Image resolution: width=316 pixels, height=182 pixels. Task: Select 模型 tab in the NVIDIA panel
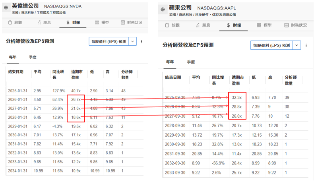(102, 23)
